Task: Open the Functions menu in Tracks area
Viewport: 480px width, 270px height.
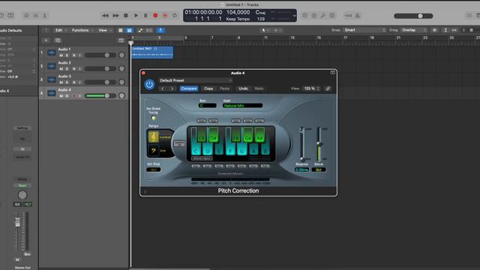Action: (x=82, y=30)
